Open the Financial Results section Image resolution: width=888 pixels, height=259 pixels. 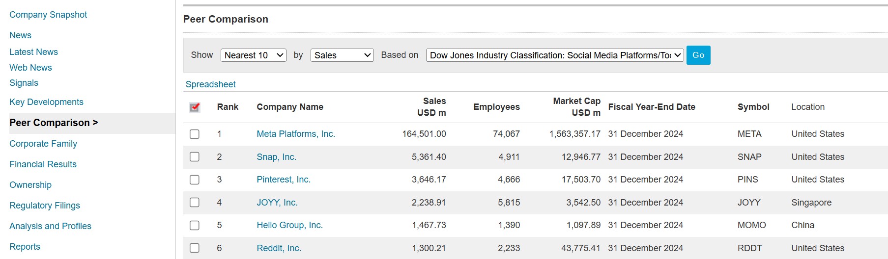pos(43,164)
